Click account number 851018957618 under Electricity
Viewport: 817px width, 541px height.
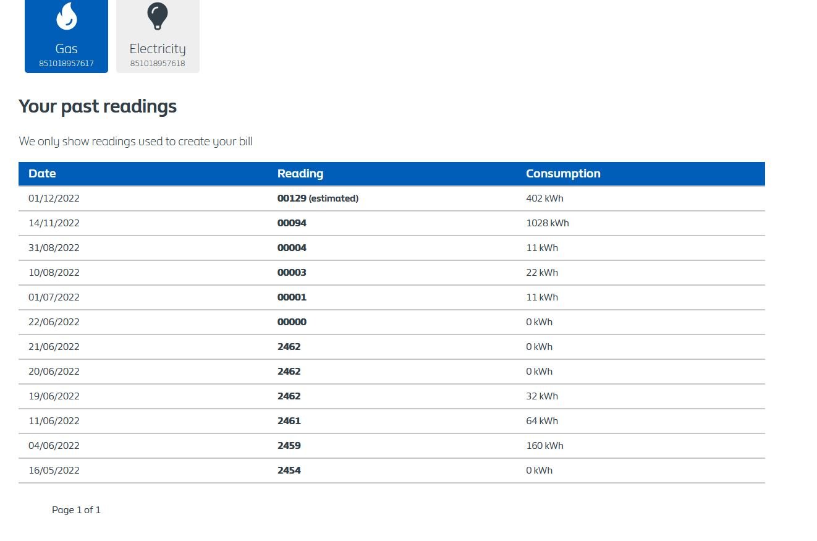(158, 62)
